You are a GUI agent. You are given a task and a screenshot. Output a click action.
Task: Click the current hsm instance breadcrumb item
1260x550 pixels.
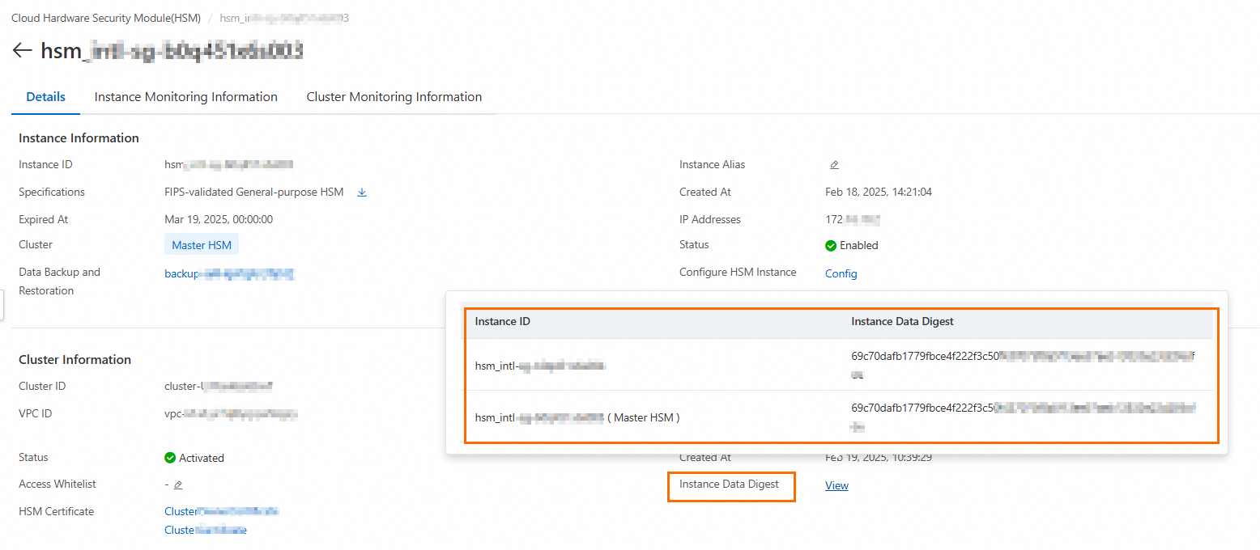click(x=284, y=18)
